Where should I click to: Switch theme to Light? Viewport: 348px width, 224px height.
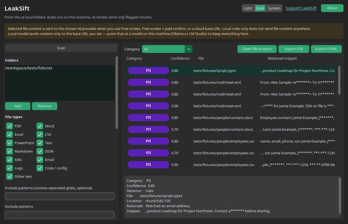pos(248,8)
